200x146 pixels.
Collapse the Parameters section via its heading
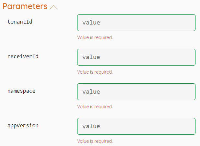click(25, 6)
